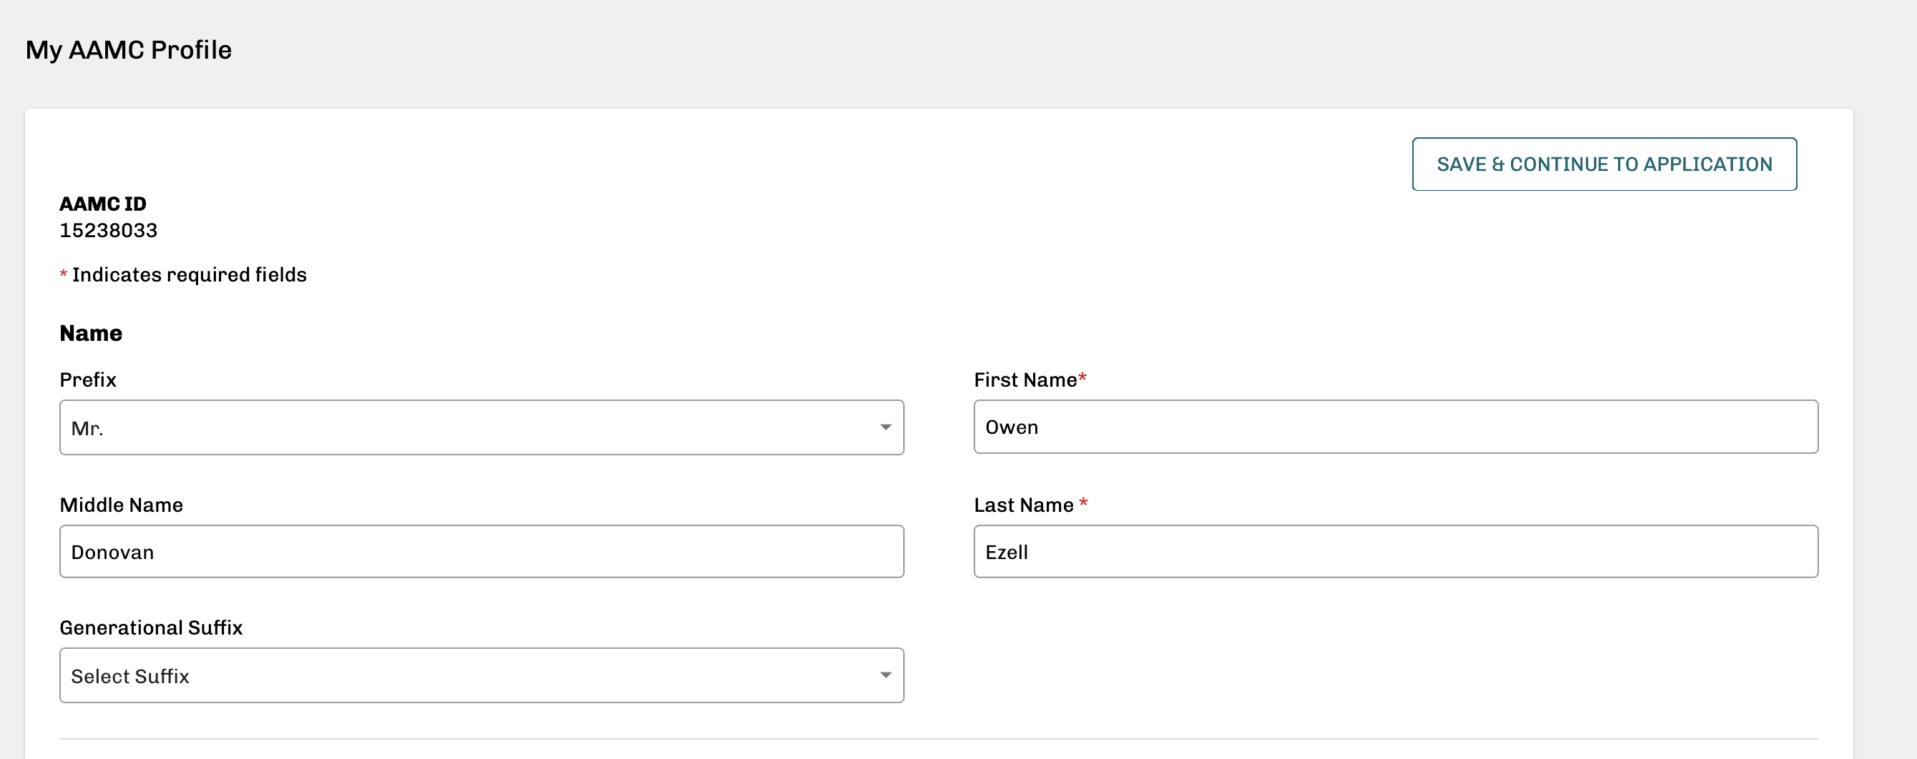Click the First Name label
The width and height of the screenshot is (1917, 759).
click(x=1024, y=380)
